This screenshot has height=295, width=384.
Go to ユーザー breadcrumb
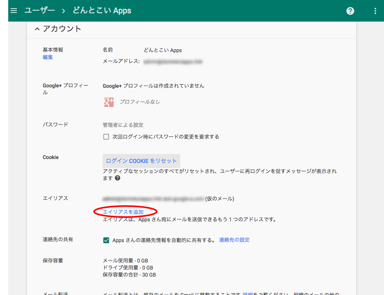pos(40,11)
